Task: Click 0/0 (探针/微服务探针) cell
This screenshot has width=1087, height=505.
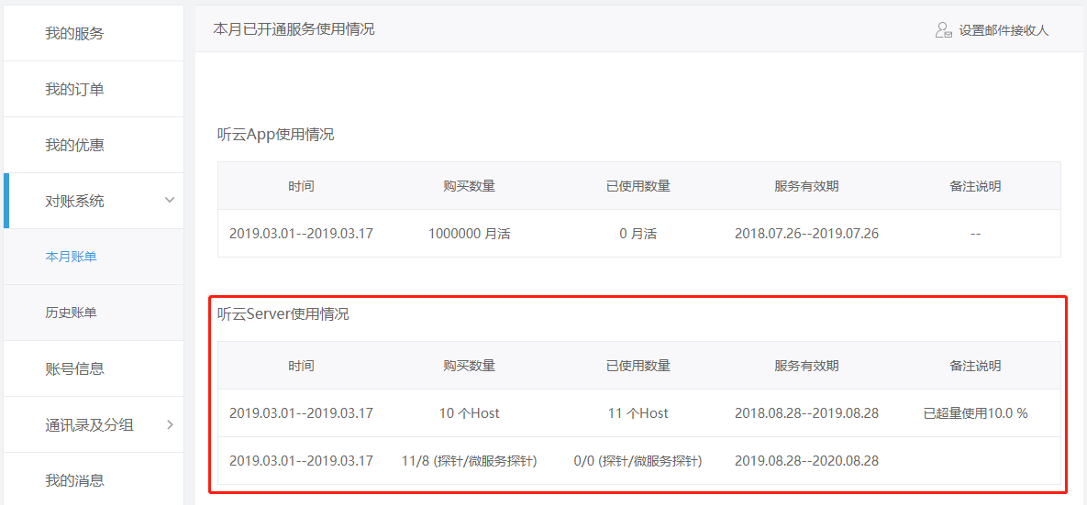Action: (638, 461)
